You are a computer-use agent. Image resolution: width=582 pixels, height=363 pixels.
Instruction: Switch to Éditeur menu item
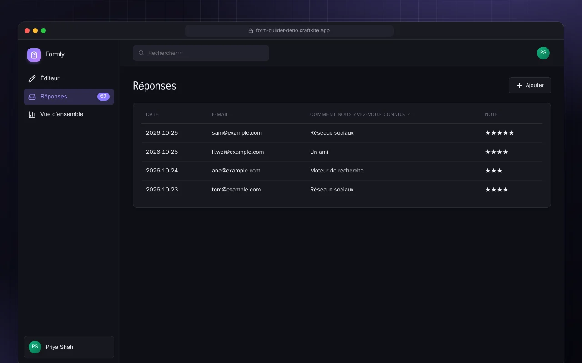pyautogui.click(x=69, y=78)
